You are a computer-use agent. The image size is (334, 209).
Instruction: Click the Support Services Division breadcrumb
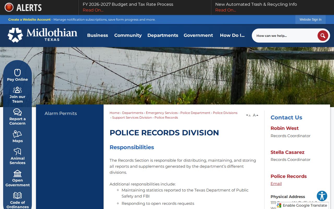(x=132, y=118)
